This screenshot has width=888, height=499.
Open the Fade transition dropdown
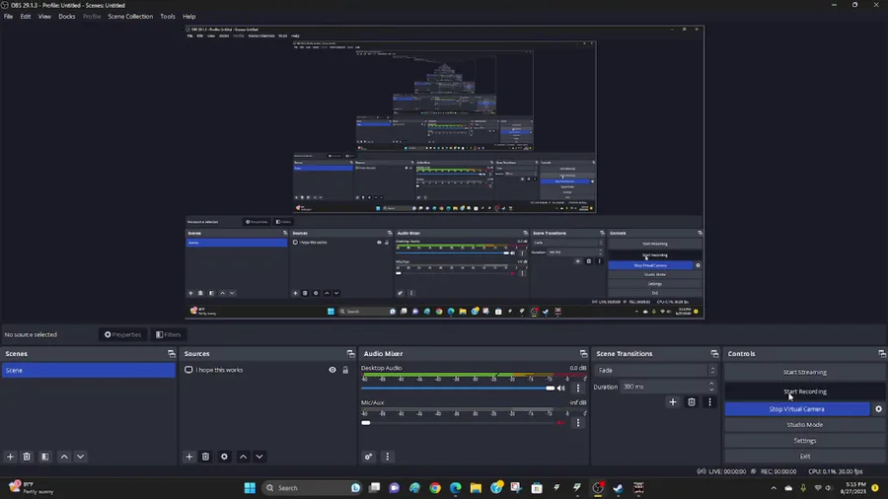[x=656, y=371]
